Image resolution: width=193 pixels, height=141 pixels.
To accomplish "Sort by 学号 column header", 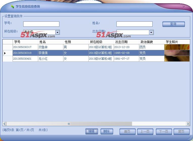I will point(25,42).
